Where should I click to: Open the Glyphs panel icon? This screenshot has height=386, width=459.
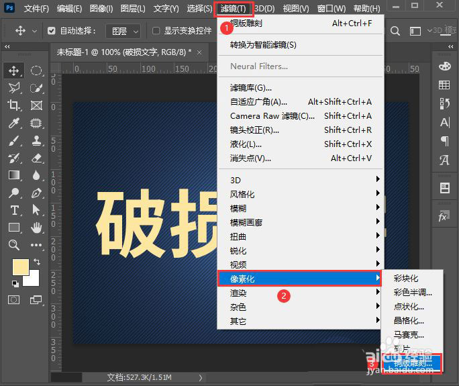444,160
